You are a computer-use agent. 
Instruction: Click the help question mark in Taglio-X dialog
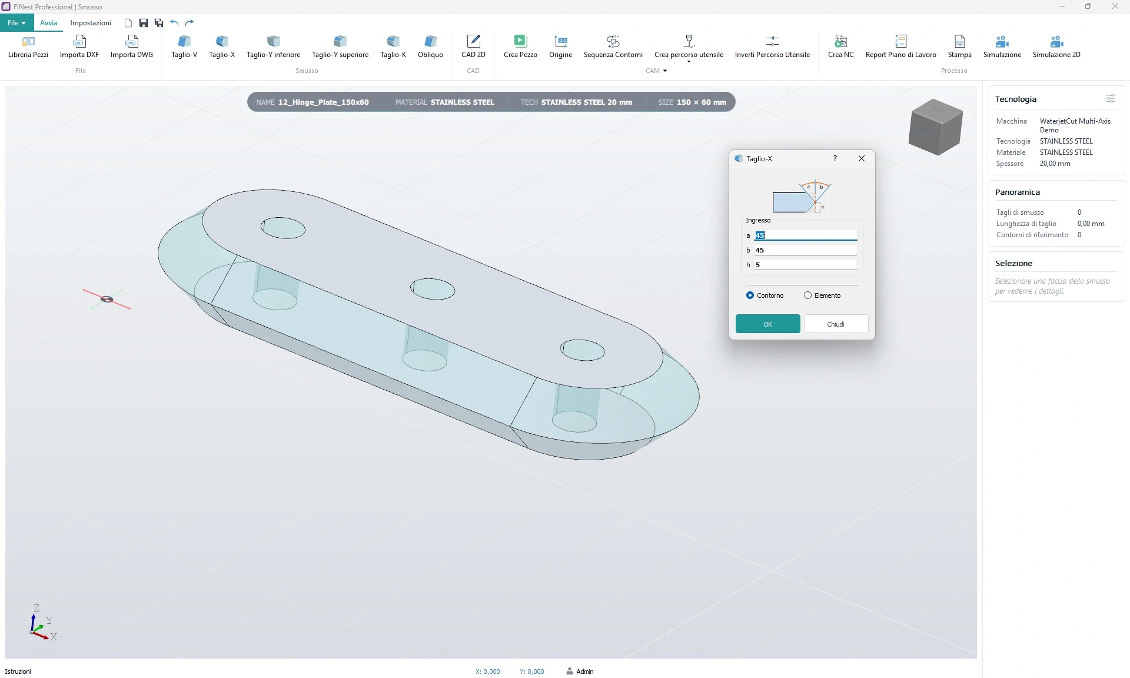pyautogui.click(x=835, y=158)
